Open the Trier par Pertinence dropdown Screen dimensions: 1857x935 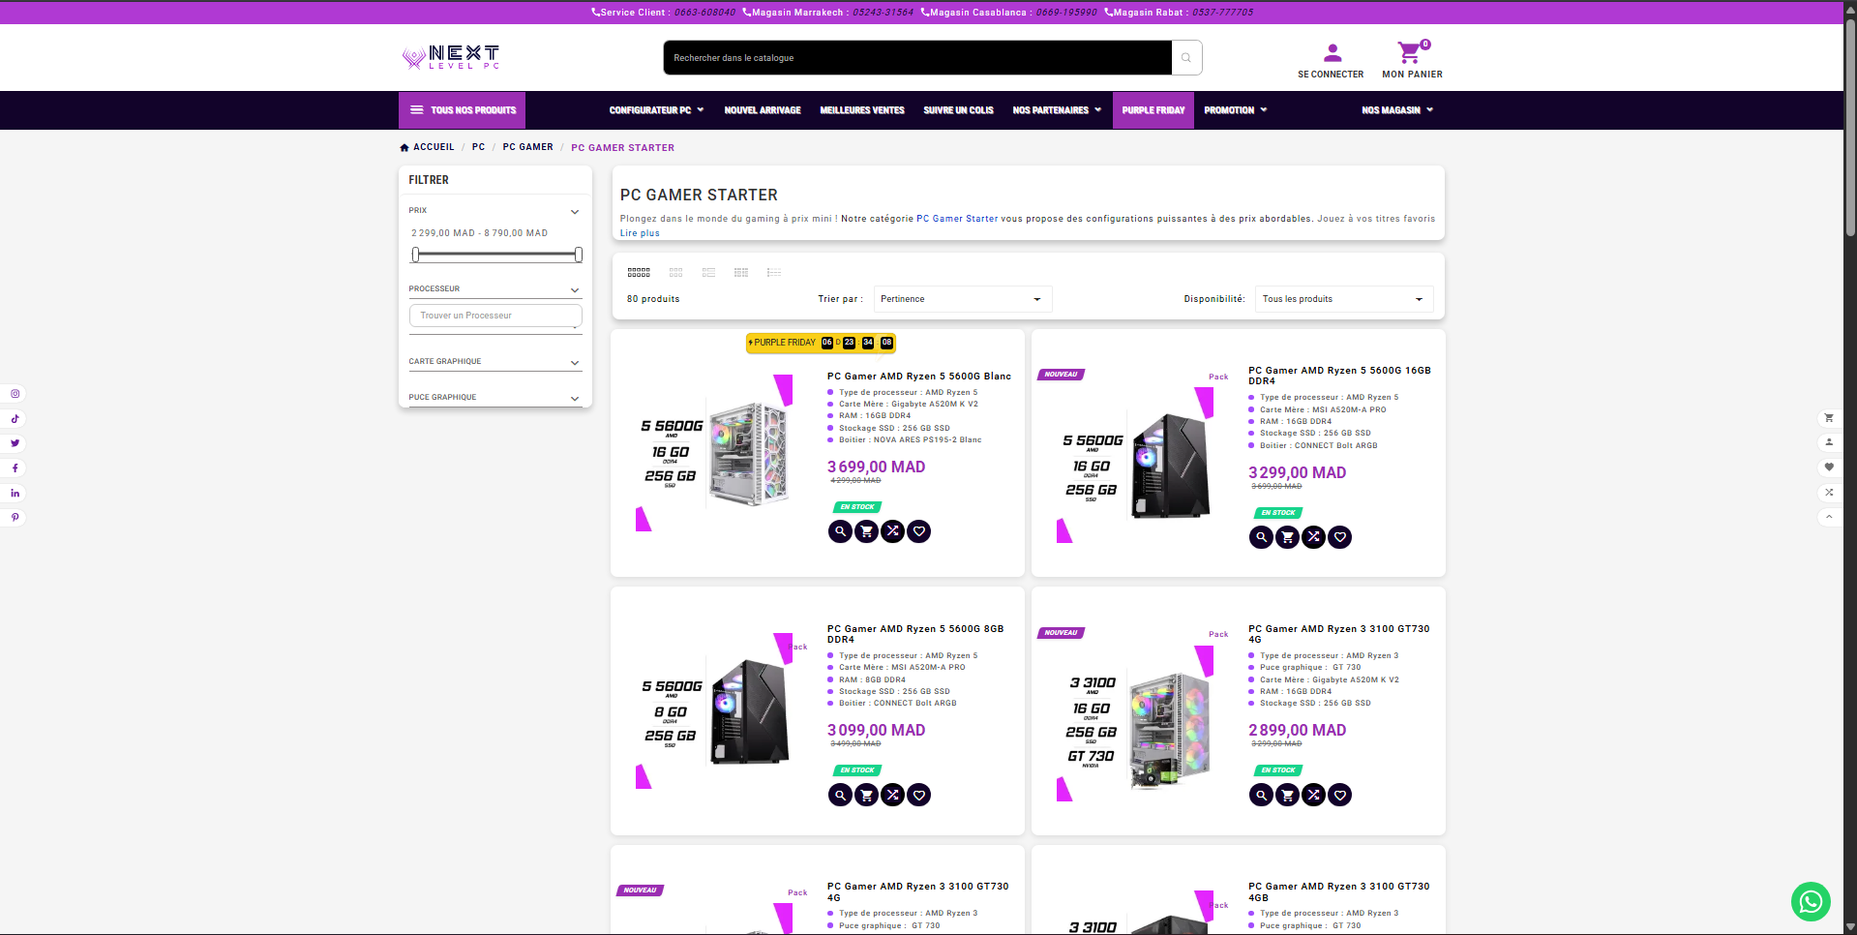[962, 299]
